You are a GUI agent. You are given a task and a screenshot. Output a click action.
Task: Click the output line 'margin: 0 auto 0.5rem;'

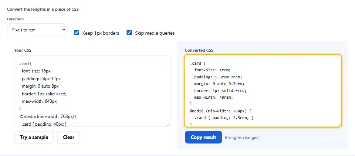[x=219, y=84]
